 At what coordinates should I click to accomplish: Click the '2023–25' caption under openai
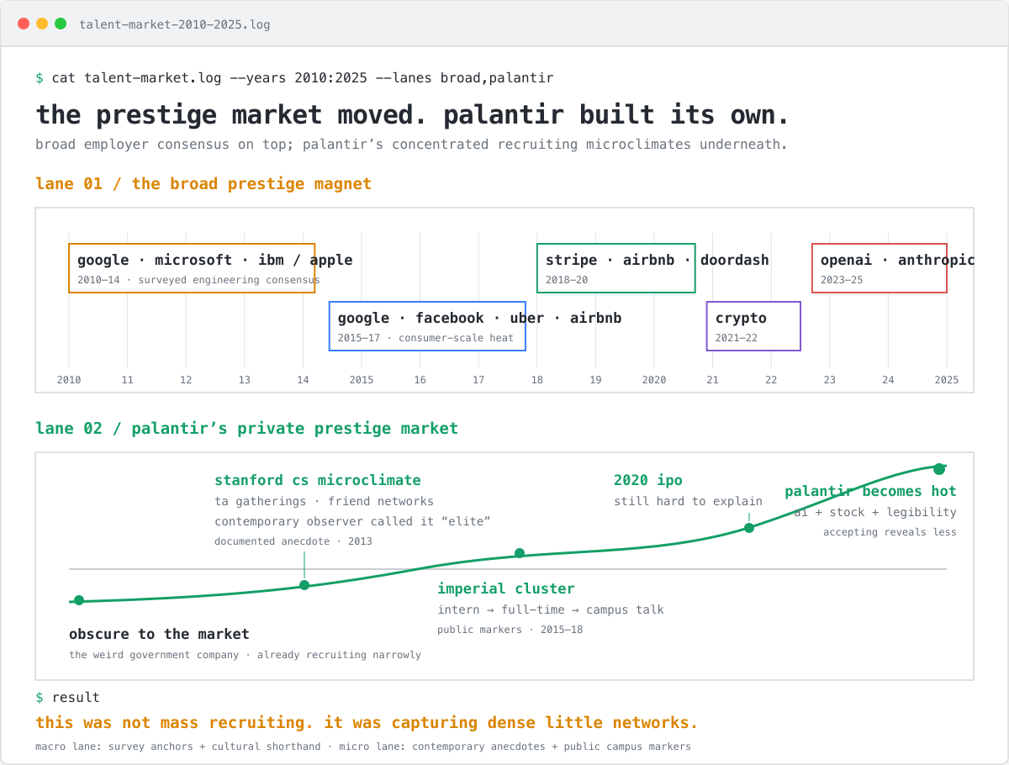tap(842, 280)
